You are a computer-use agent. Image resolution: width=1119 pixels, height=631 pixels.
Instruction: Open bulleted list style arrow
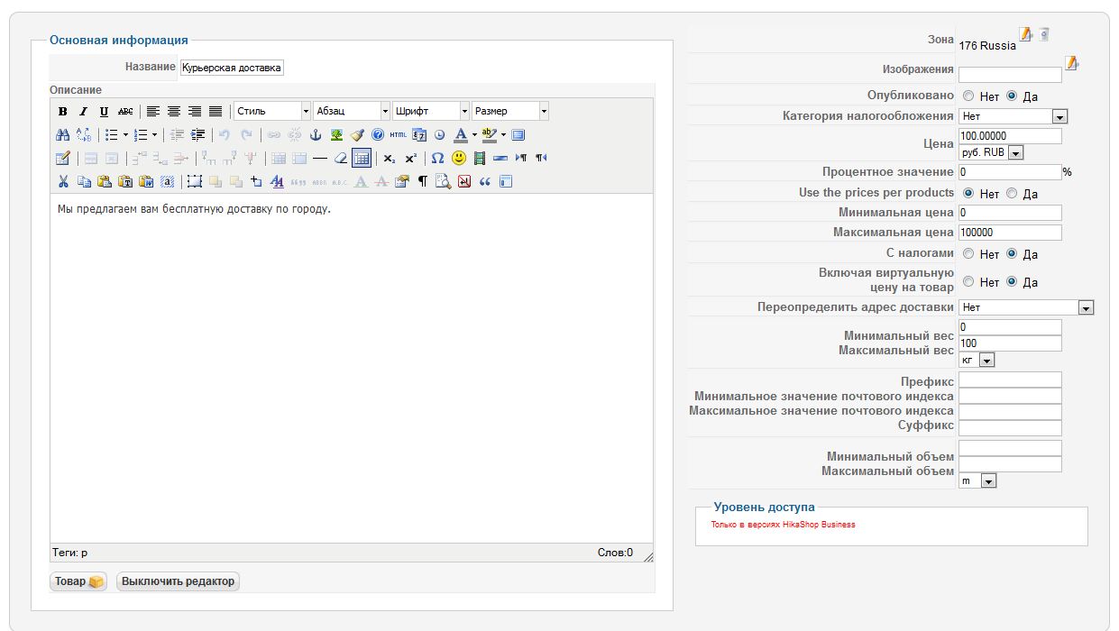point(125,135)
